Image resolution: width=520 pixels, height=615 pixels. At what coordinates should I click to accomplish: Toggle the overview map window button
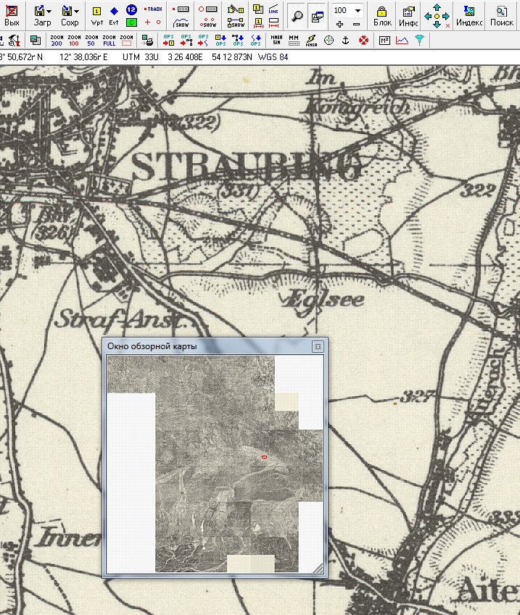pyautogui.click(x=316, y=14)
